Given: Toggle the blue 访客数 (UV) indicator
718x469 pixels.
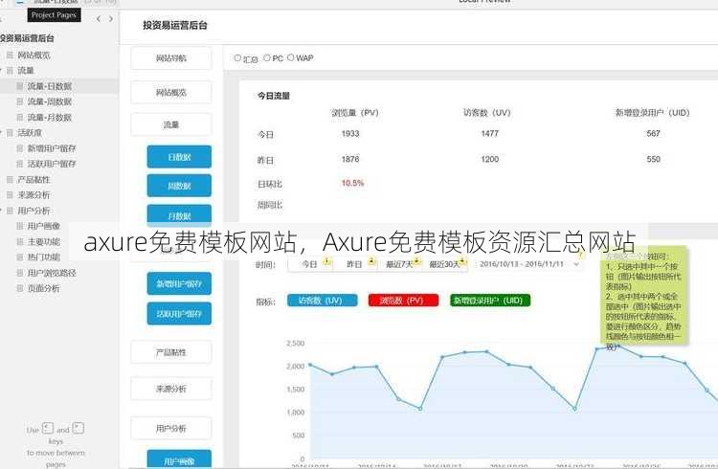Looking at the screenshot, I should click(x=323, y=301).
